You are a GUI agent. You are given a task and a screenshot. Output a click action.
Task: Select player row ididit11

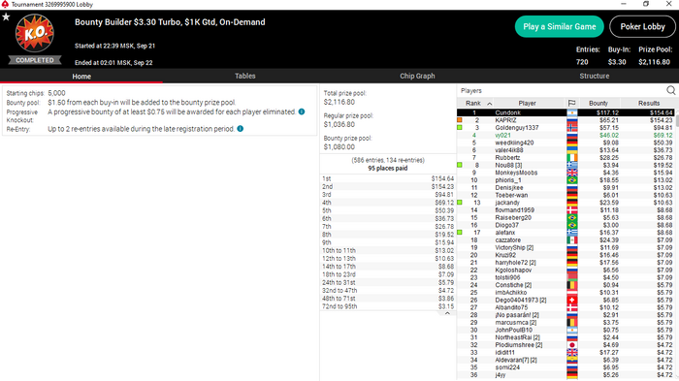coord(566,353)
